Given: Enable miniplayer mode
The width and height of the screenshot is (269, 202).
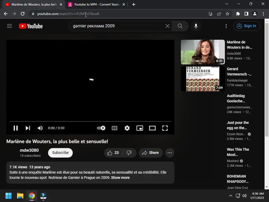Looking at the screenshot, I should pyautogui.click(x=140, y=128).
